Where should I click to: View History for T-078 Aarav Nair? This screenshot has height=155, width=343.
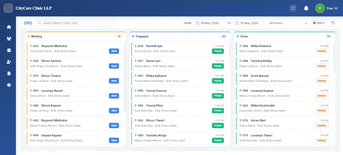click(322, 126)
